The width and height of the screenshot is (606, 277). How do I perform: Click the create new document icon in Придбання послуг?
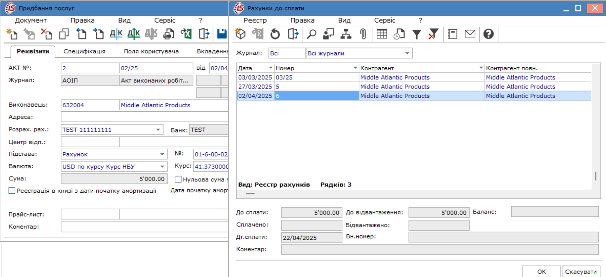pos(12,34)
